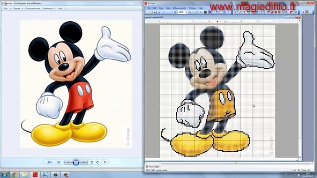Open the View menu in PCStitch
Image resolution: width=317 pixels, height=178 pixels.
(x=161, y=8)
